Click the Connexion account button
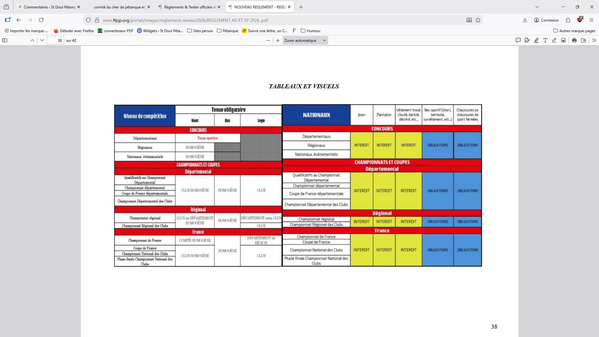This screenshot has height=337, width=599. [546, 20]
